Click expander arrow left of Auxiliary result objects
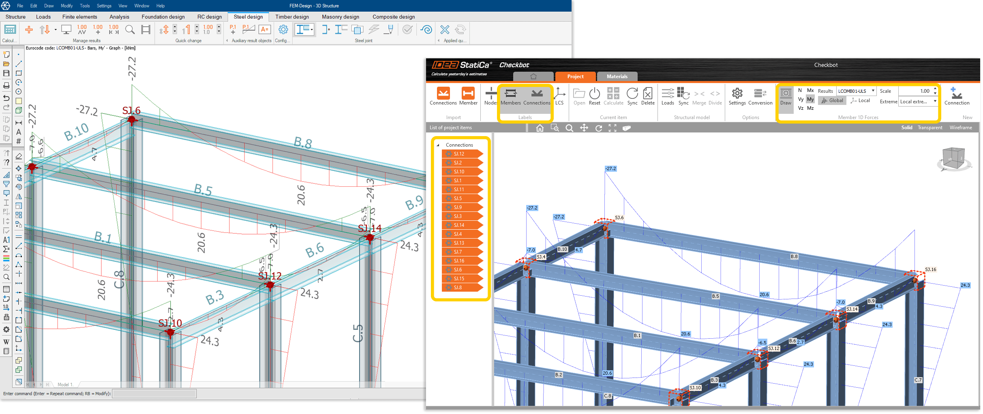Viewport: 983px width, 414px height. (227, 41)
